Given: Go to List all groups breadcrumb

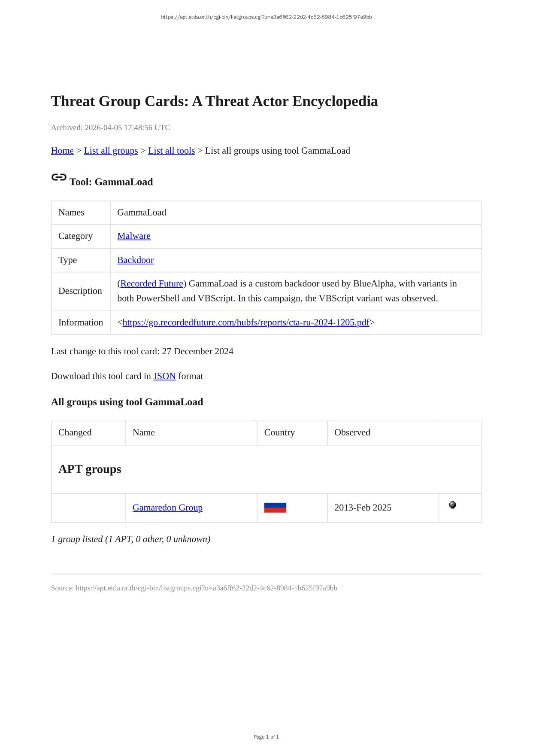Looking at the screenshot, I should click(111, 151).
